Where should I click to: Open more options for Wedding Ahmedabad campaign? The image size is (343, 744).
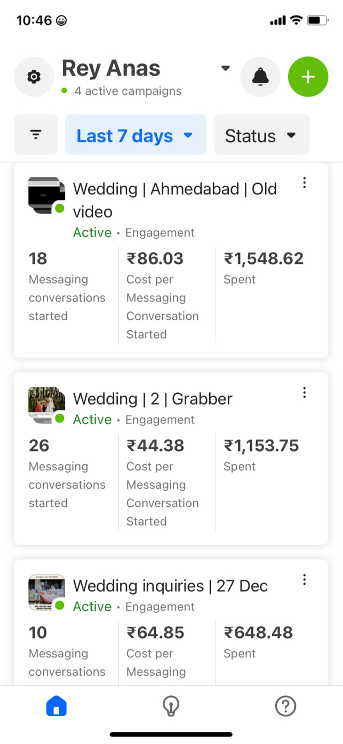click(304, 183)
